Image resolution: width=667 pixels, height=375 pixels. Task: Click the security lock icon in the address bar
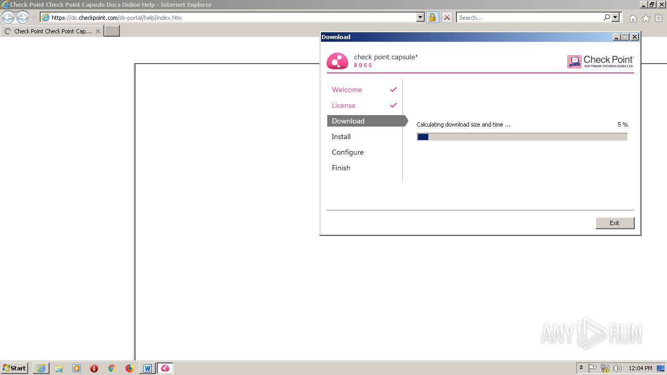(x=432, y=17)
